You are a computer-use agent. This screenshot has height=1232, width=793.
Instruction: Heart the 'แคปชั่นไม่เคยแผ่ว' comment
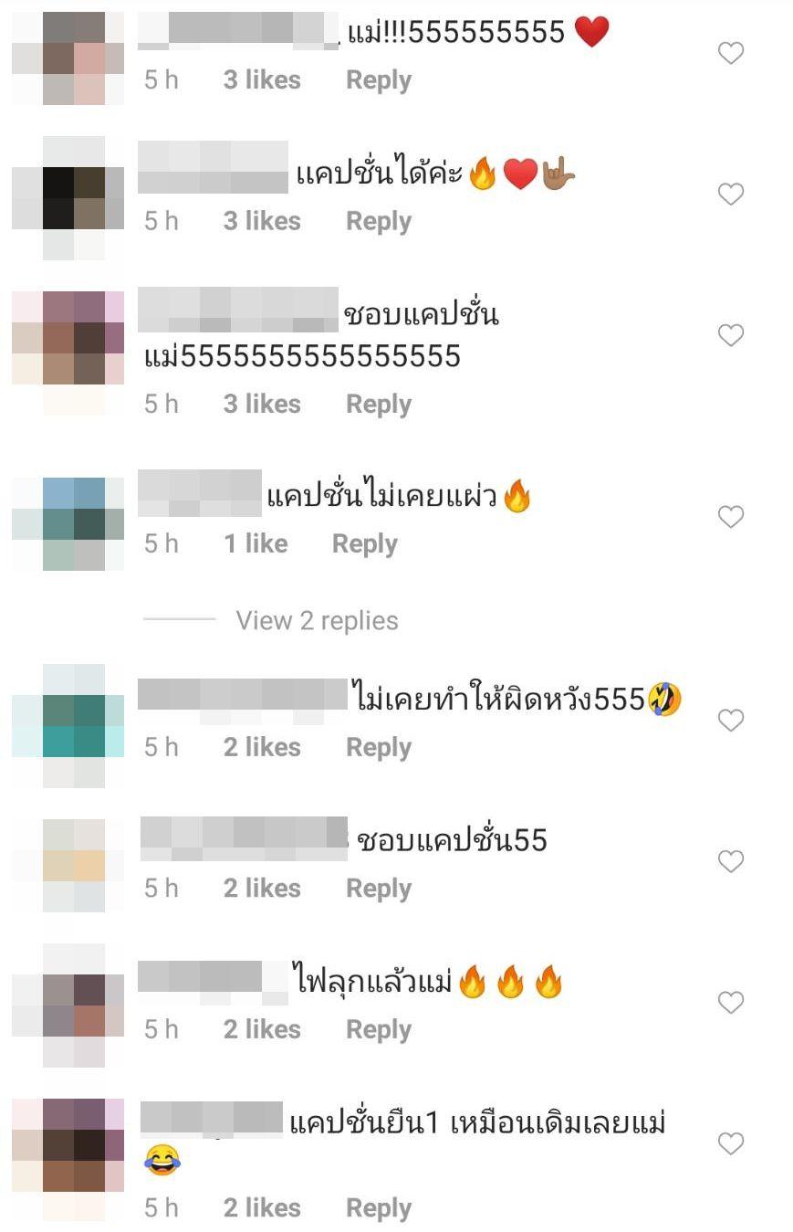(731, 517)
